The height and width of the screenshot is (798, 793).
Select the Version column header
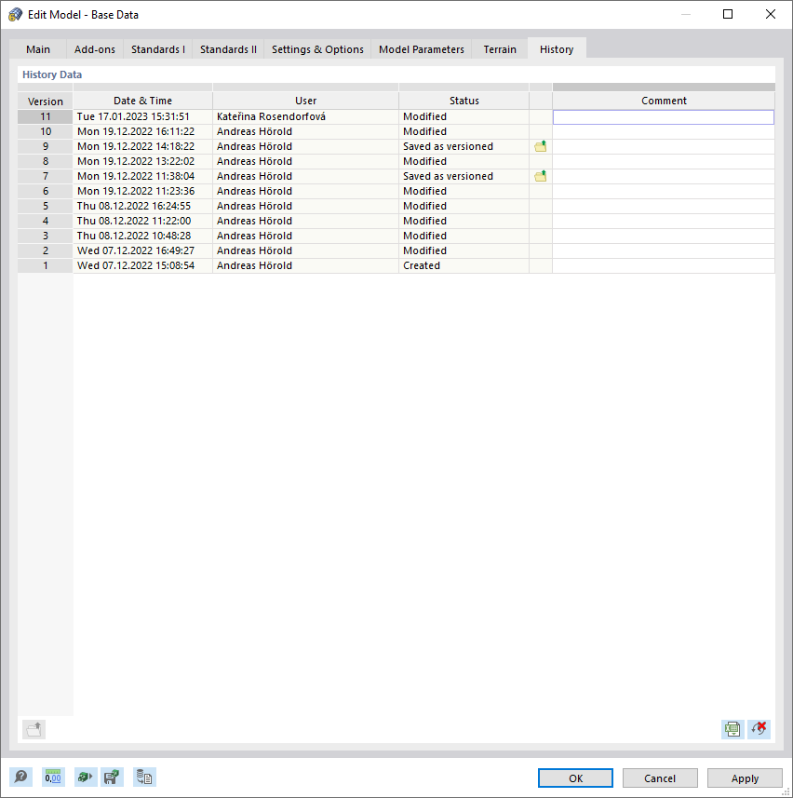[46, 101]
